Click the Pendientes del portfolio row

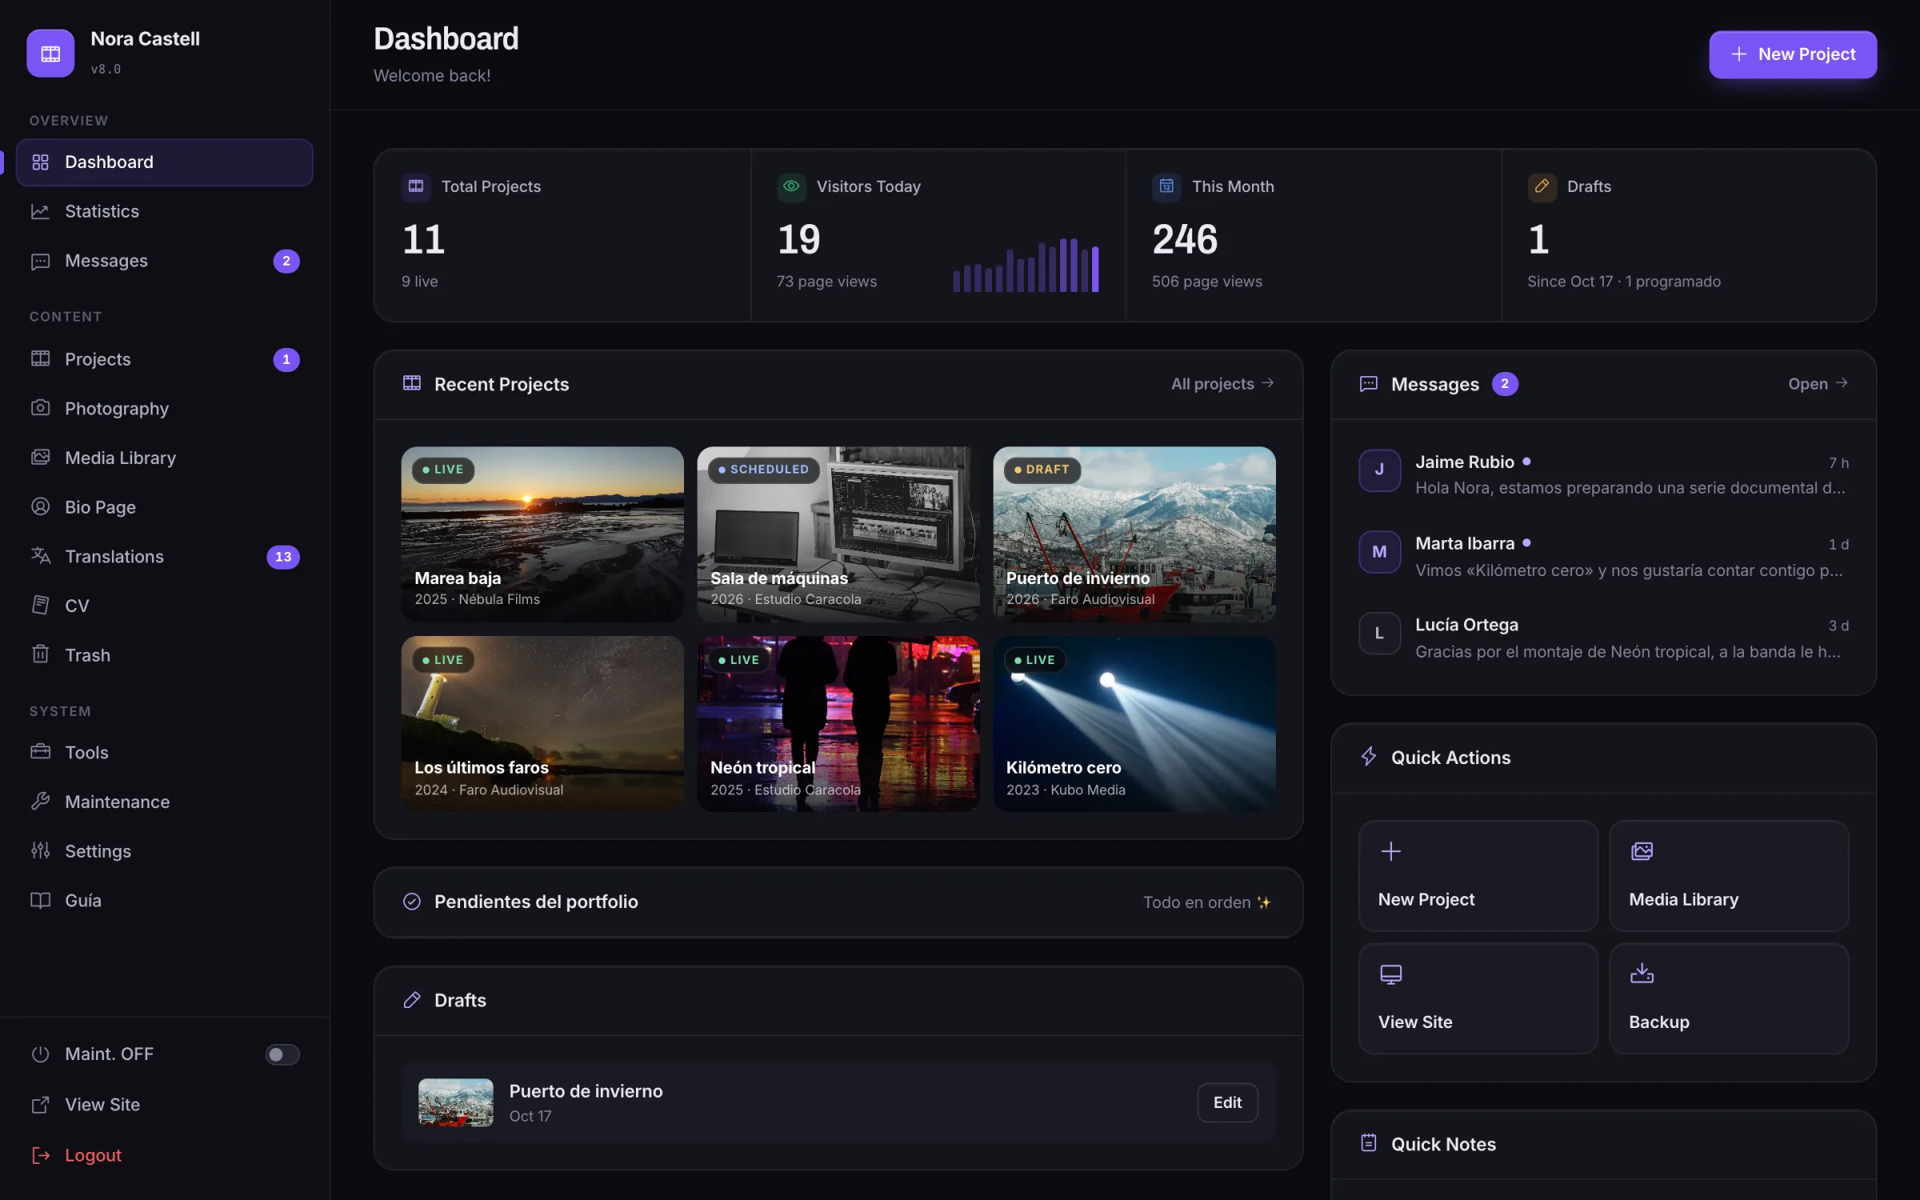(838, 902)
